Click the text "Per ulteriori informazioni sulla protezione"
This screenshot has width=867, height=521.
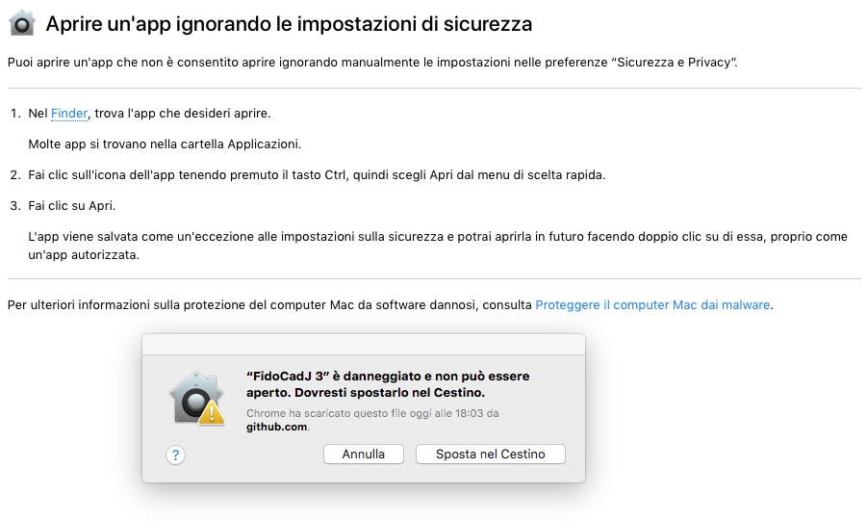[269, 305]
